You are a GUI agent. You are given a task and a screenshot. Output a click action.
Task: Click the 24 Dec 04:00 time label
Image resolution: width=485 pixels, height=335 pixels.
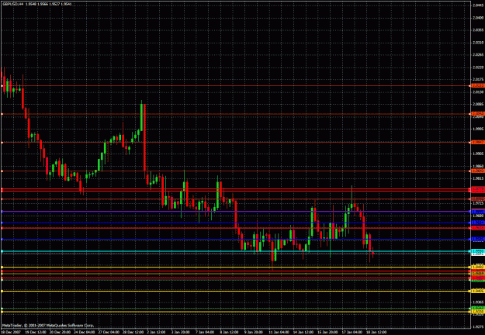coord(84,332)
